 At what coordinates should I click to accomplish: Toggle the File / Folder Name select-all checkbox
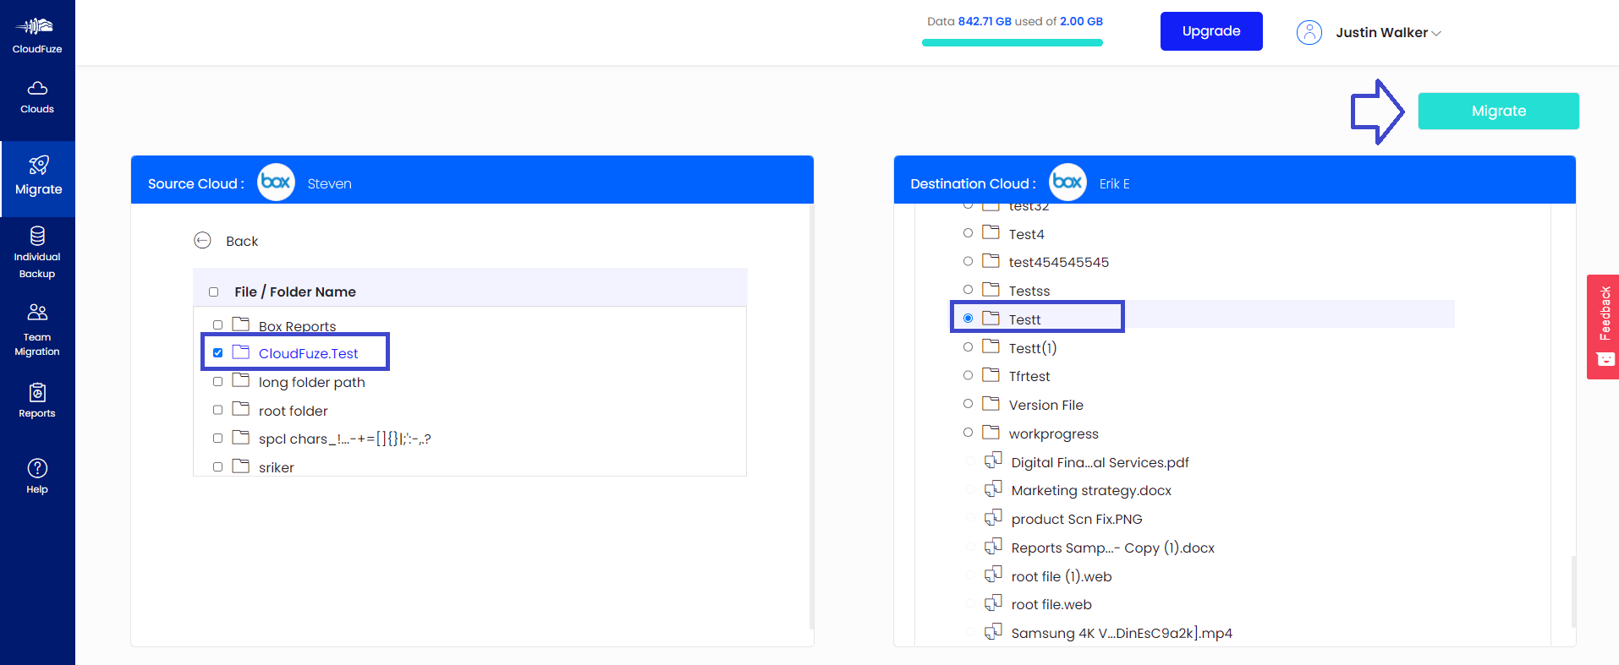tap(214, 292)
